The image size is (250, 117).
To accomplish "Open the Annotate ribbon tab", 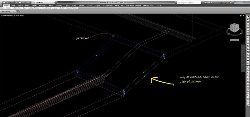I will (x=59, y=5).
